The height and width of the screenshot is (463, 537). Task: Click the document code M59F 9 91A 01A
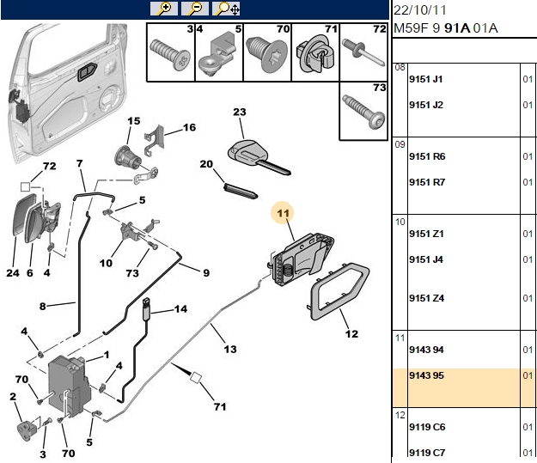(446, 28)
